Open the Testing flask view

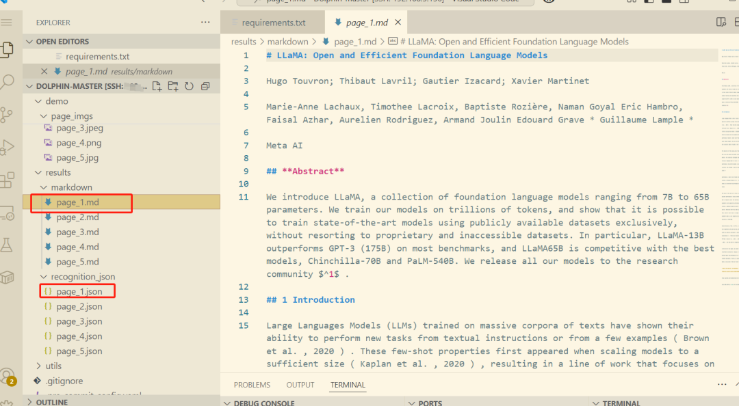7,245
